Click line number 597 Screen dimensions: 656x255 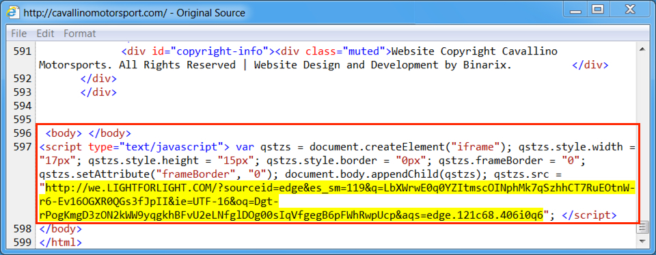(x=23, y=147)
